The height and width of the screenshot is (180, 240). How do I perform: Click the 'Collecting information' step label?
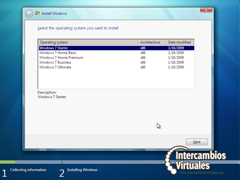click(x=28, y=170)
